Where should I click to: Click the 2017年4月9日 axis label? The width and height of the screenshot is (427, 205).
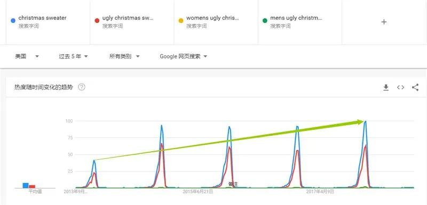pos(320,192)
